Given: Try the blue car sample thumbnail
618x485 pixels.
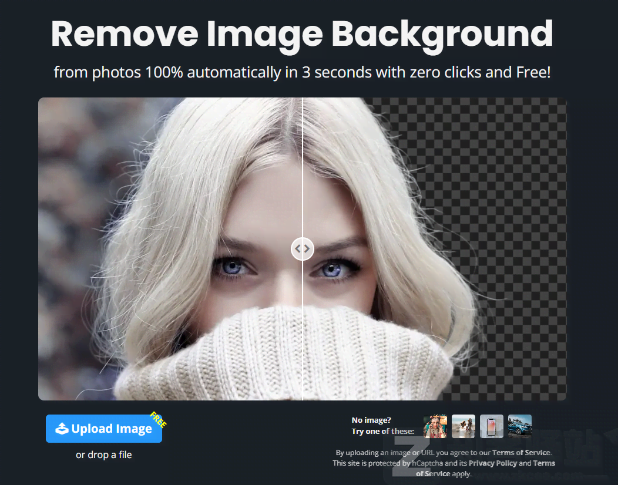Looking at the screenshot, I should (x=520, y=426).
